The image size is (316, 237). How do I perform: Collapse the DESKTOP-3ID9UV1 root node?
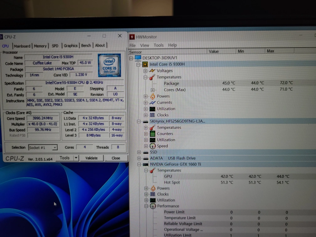131,58
